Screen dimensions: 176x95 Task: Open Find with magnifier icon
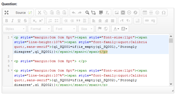pos(87,13)
